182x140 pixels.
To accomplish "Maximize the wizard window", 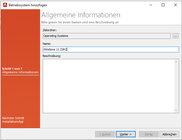I will coord(163,5).
